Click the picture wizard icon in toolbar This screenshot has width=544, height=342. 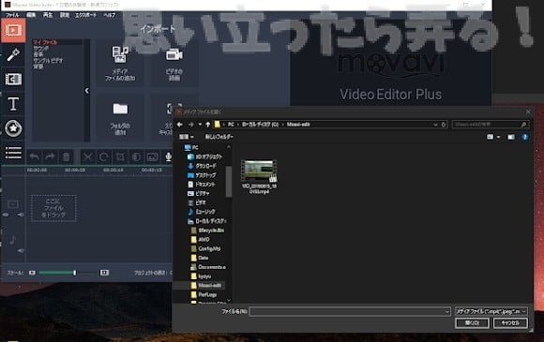(x=152, y=157)
